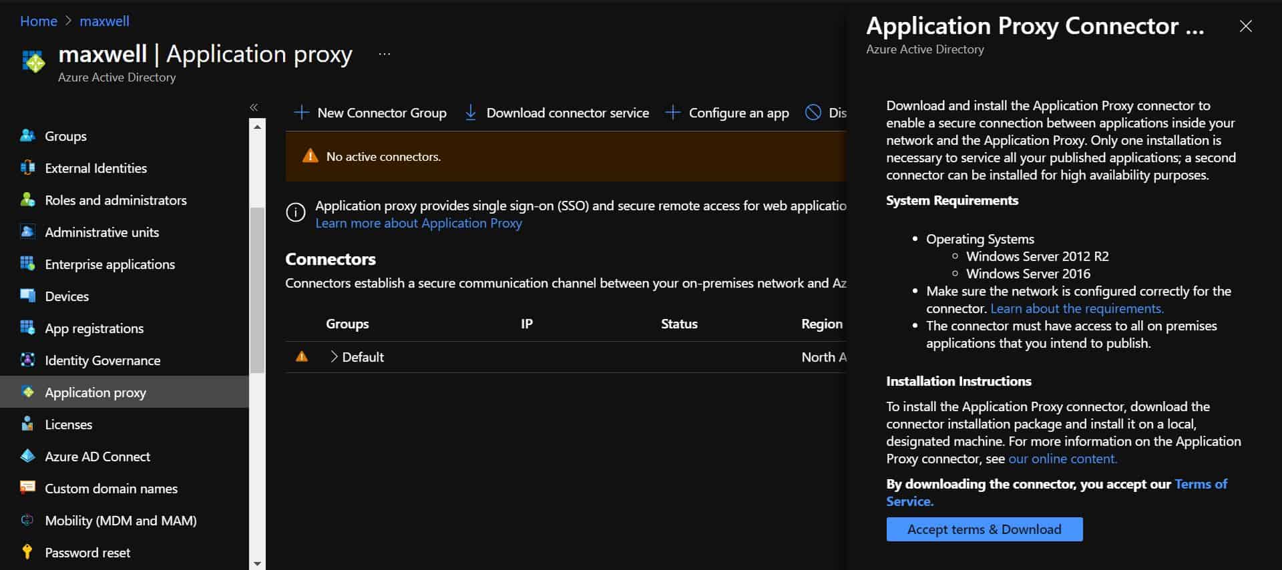Click the Groups column header
This screenshot has height=570, width=1282.
tap(347, 324)
